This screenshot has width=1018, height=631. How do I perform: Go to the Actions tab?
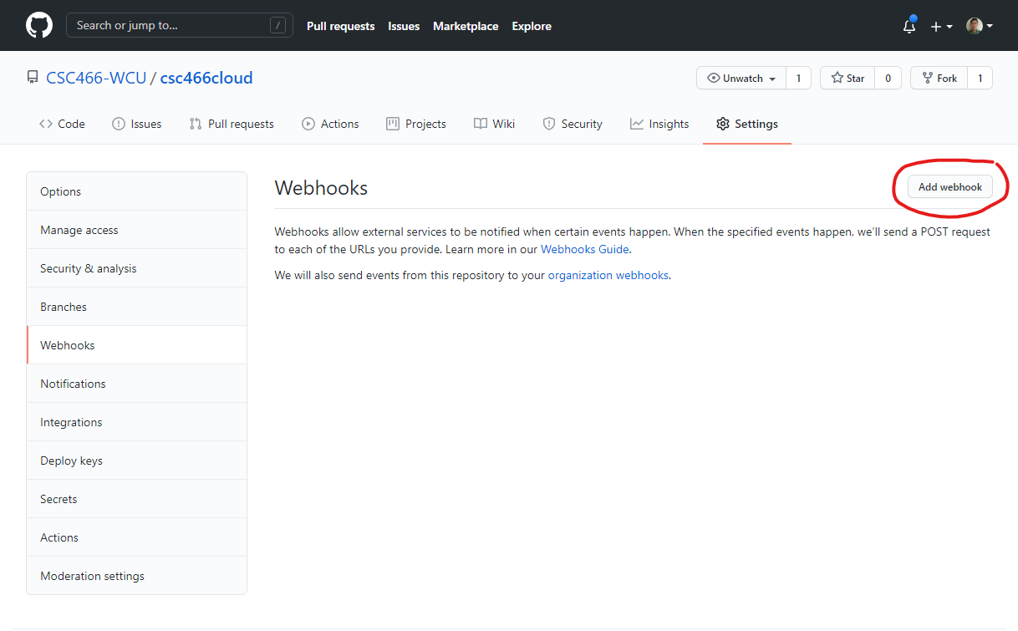tap(330, 124)
